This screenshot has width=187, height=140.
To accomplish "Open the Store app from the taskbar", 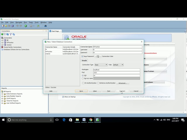I will [71, 120].
